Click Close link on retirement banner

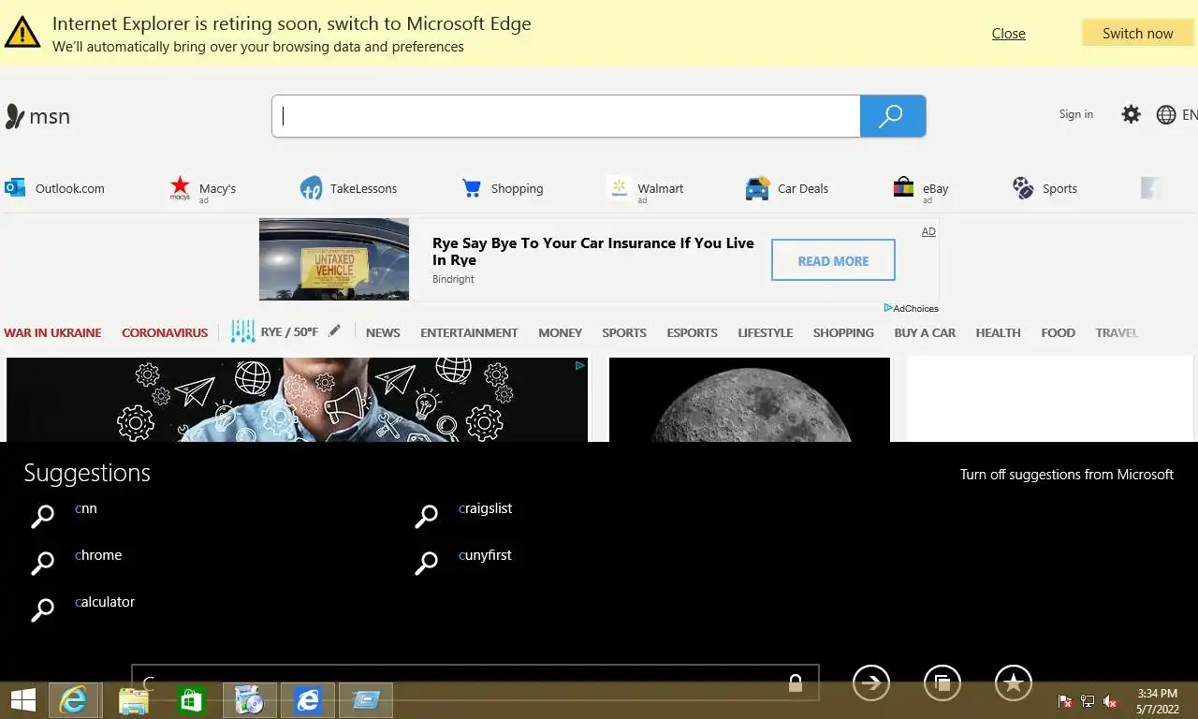point(1008,33)
